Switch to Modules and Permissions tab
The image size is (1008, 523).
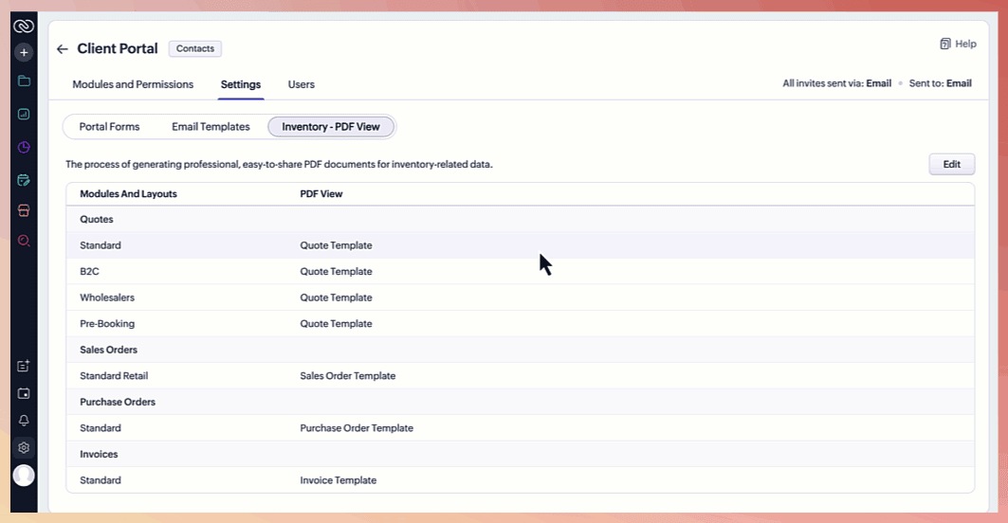pos(133,84)
